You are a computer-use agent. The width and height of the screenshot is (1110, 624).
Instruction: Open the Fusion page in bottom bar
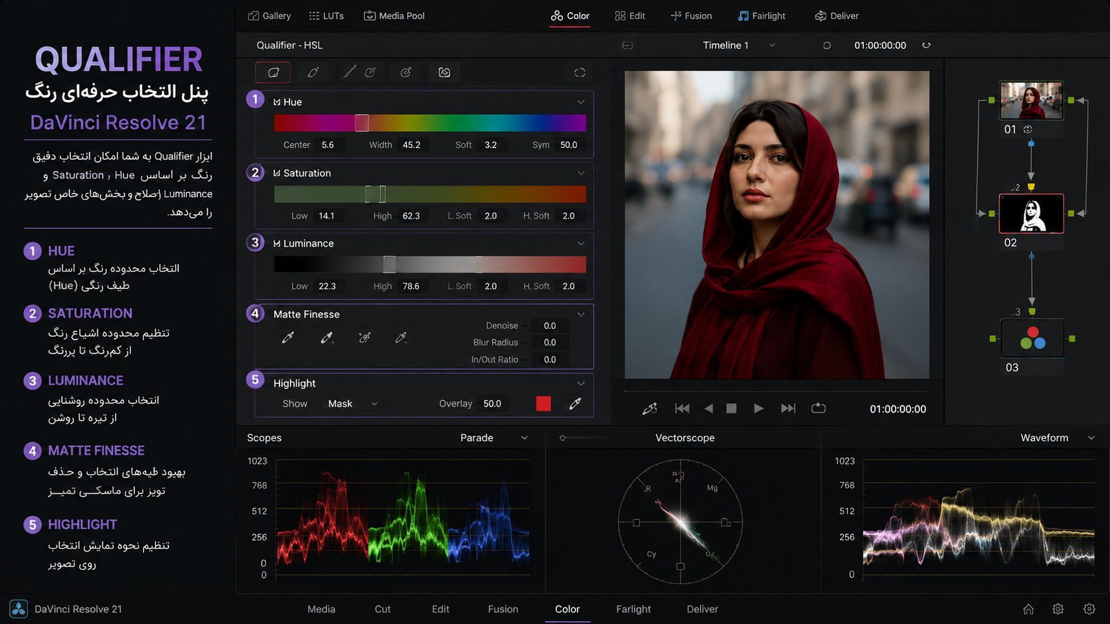coord(503,609)
